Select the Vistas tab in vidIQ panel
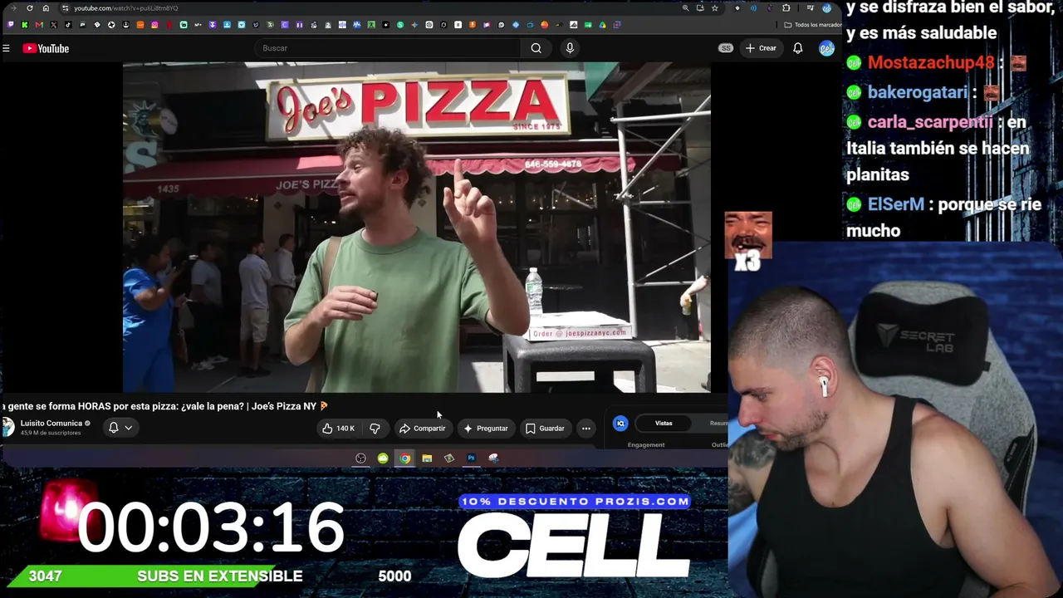The width and height of the screenshot is (1063, 598). tap(664, 424)
